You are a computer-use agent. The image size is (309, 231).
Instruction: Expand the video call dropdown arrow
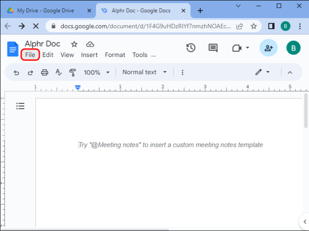point(248,47)
